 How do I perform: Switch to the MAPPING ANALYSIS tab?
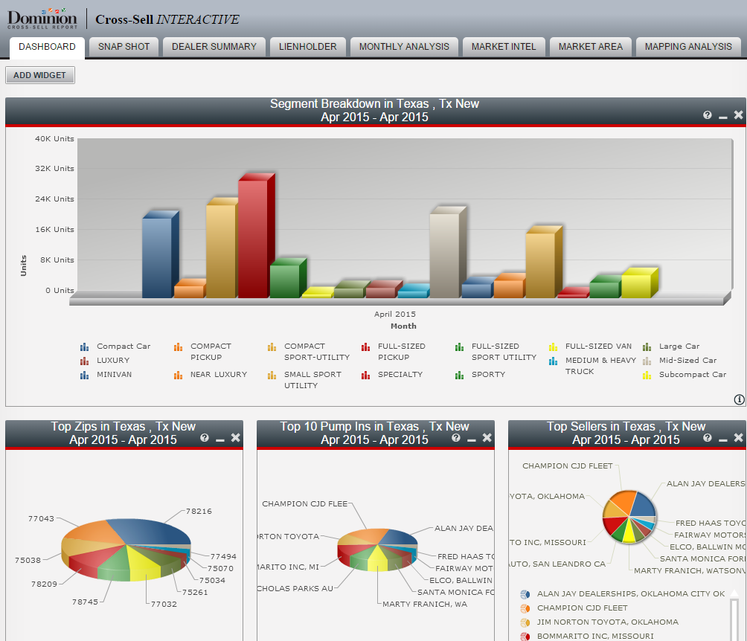(x=688, y=47)
